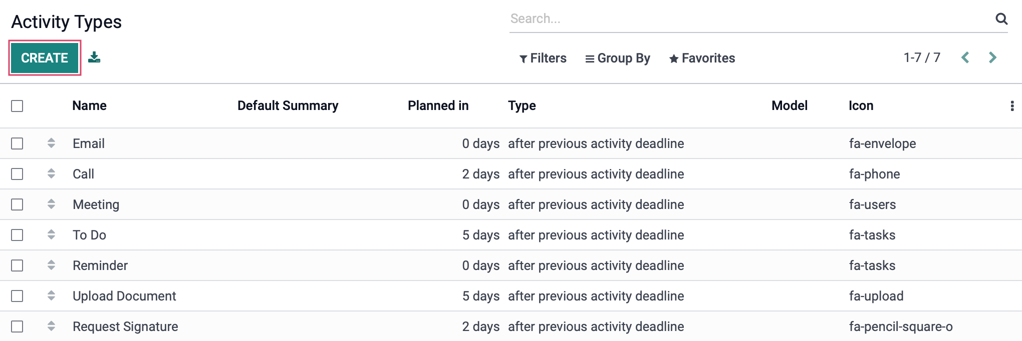Image resolution: width=1022 pixels, height=341 pixels.
Task: Click 2 days in Request Signature row
Action: pos(481,326)
